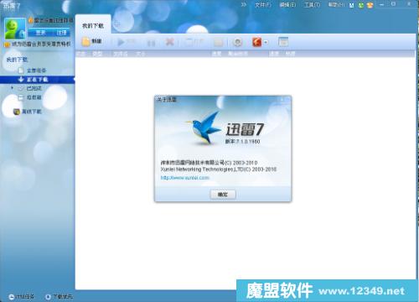This screenshot has height=302, width=419.
Task: Click the window layout icon in toolbar
Action: pos(283,42)
